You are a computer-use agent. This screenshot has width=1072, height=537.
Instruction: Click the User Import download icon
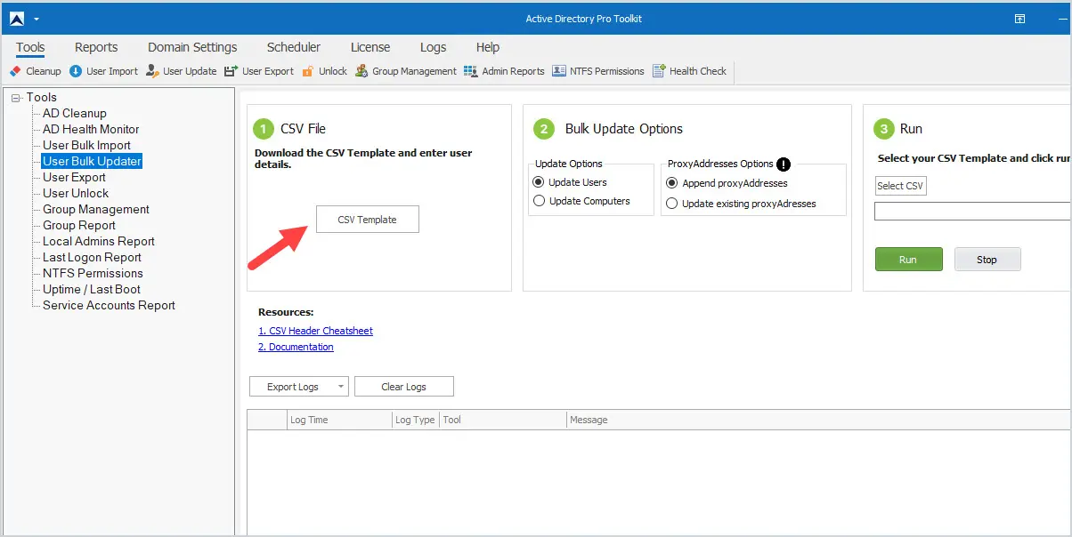click(76, 71)
